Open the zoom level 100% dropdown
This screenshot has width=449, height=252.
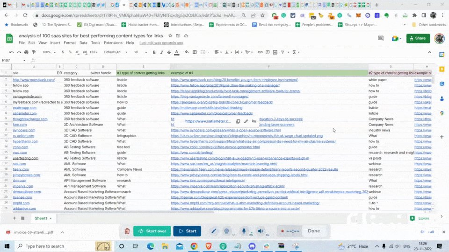point(49,52)
